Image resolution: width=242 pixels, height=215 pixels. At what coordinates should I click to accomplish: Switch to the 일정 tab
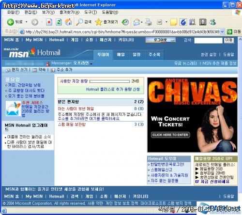tap(136, 55)
